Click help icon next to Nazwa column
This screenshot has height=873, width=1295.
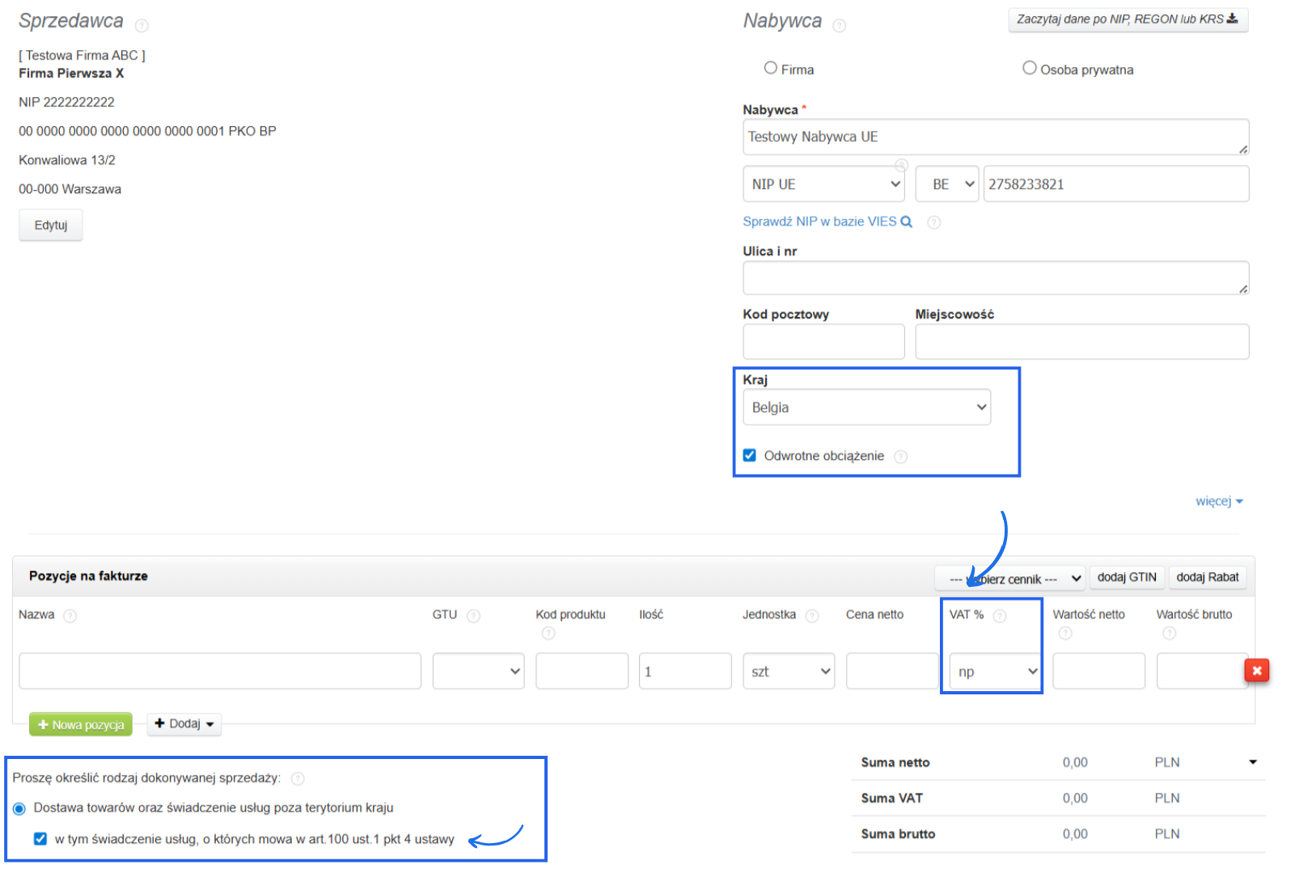point(70,616)
